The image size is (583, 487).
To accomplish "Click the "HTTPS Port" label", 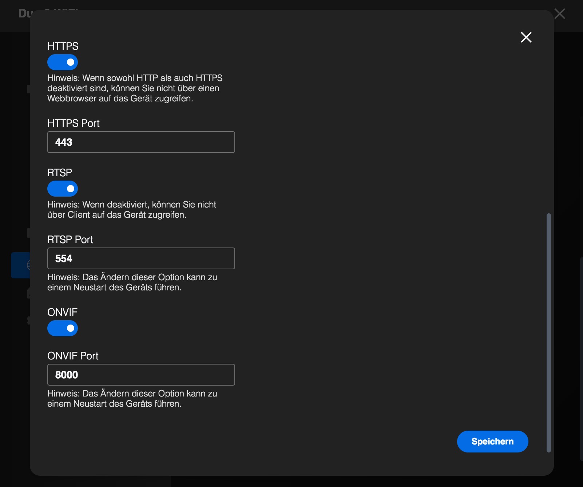I will tap(74, 123).
